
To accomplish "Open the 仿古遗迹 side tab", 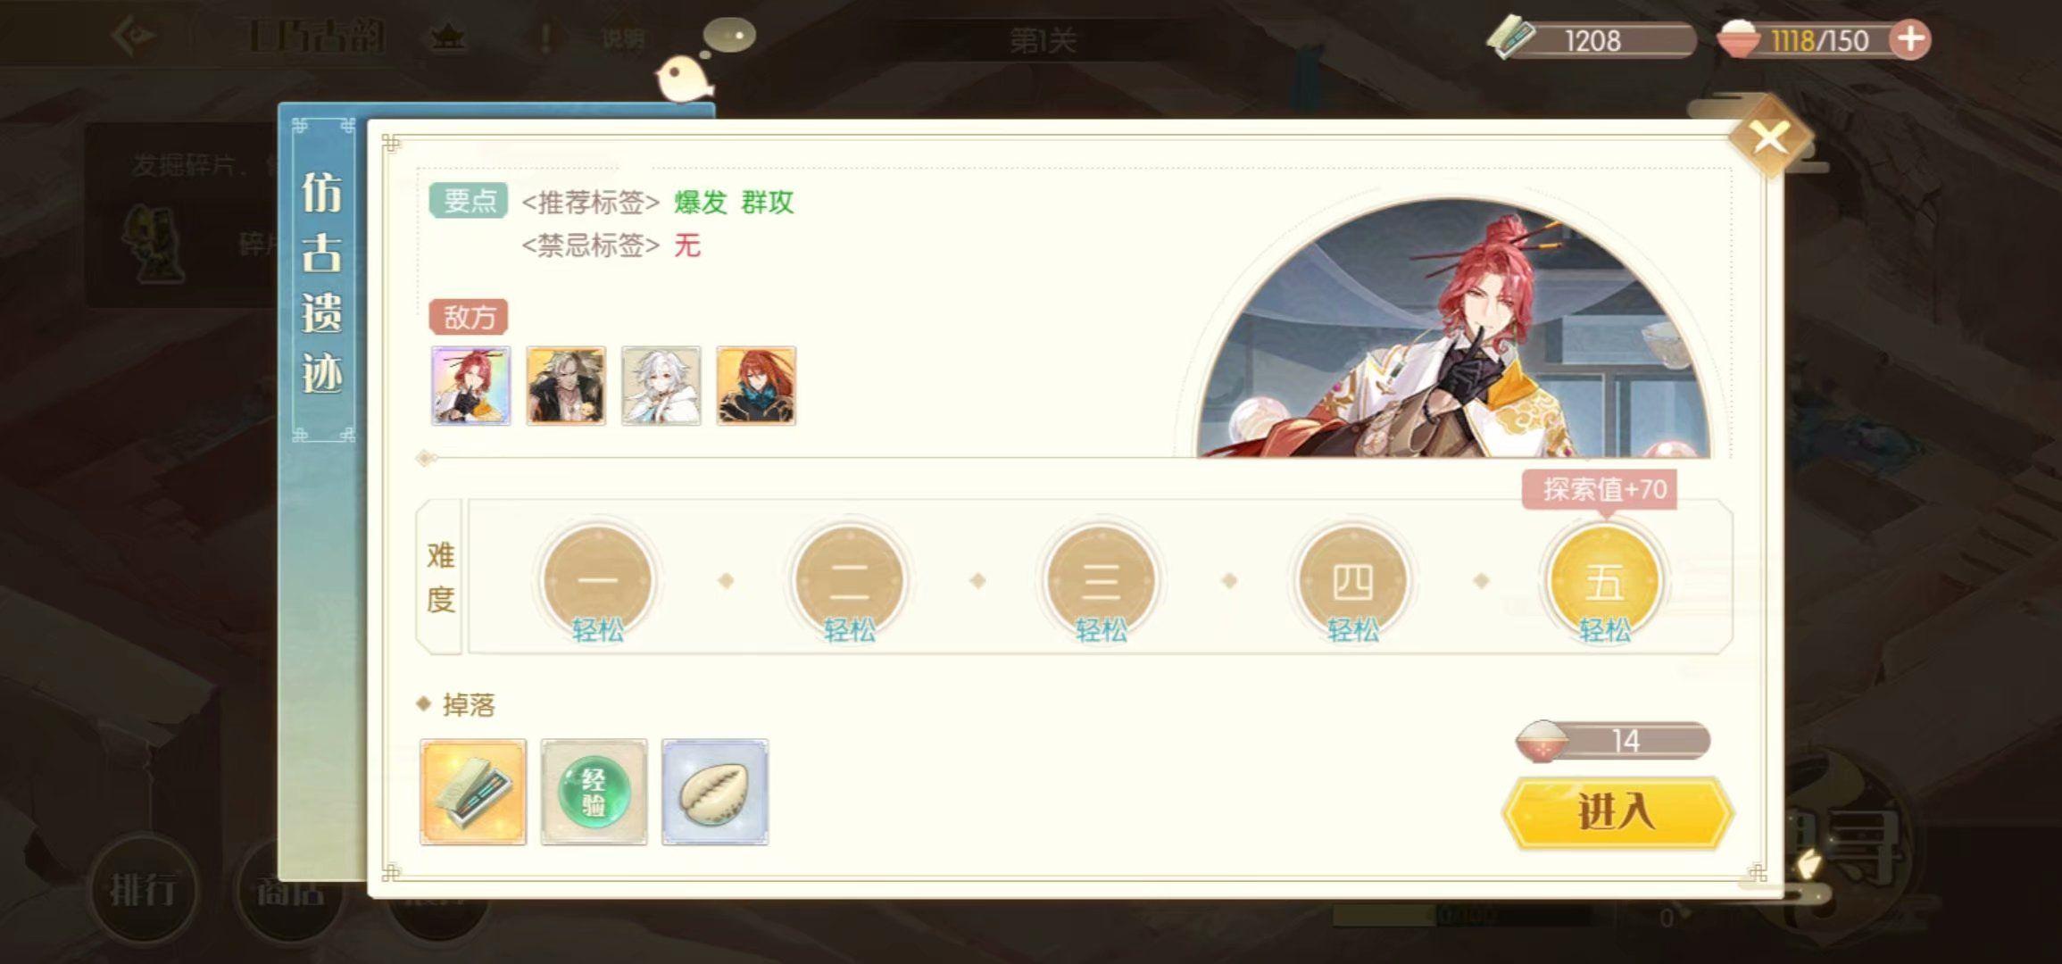I will [x=321, y=281].
